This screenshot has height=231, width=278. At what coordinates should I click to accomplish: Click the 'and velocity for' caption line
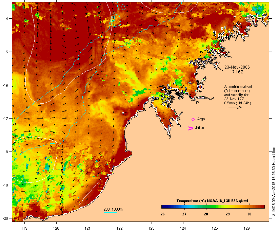(236, 95)
